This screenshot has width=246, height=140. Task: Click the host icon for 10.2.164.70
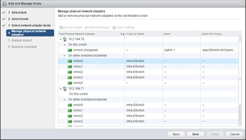pyautogui.click(x=65, y=39)
